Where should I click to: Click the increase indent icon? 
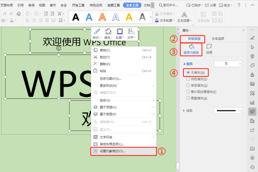52,14
